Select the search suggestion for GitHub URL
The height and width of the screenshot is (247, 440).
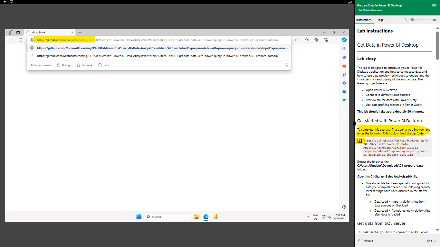(x=159, y=56)
